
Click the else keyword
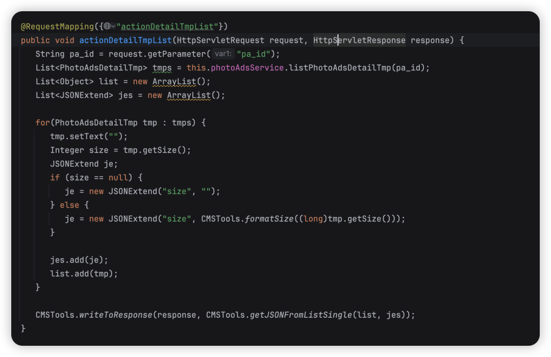click(69, 205)
